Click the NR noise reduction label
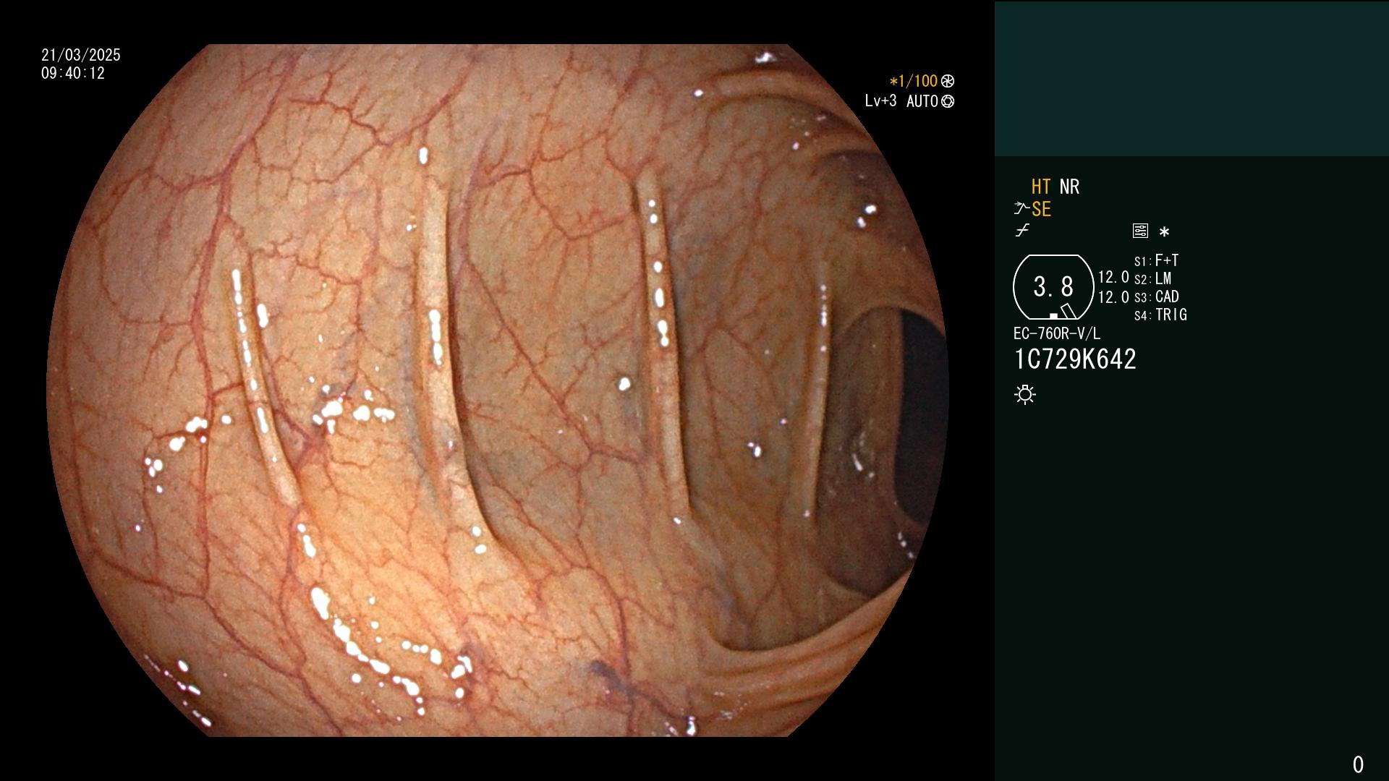 [1069, 187]
